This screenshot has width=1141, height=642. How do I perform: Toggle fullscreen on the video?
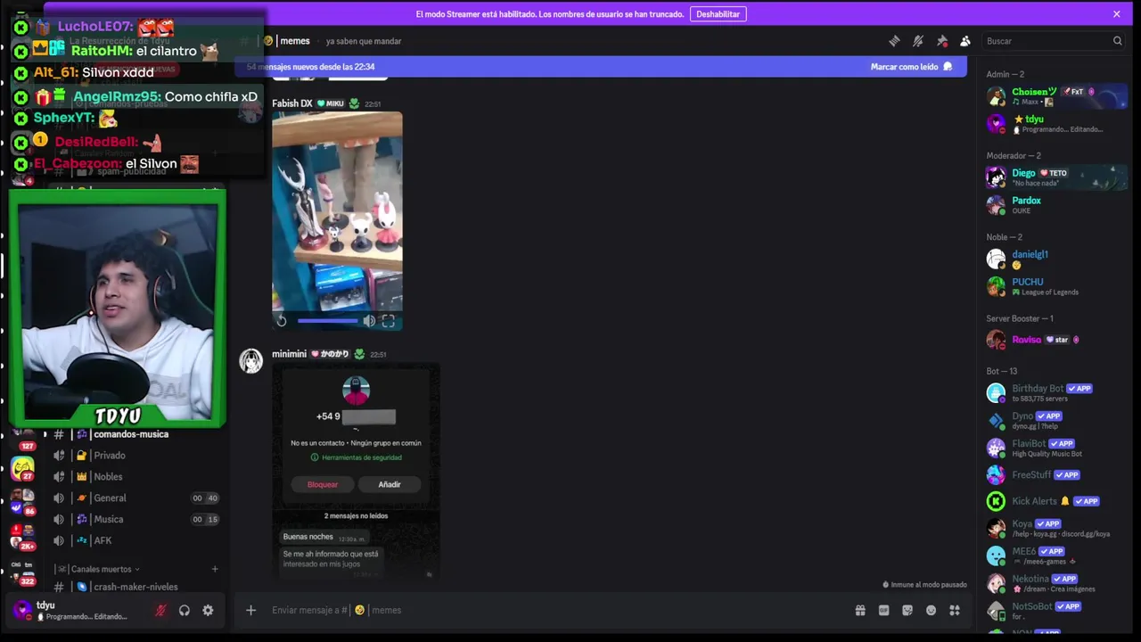pyautogui.click(x=389, y=321)
